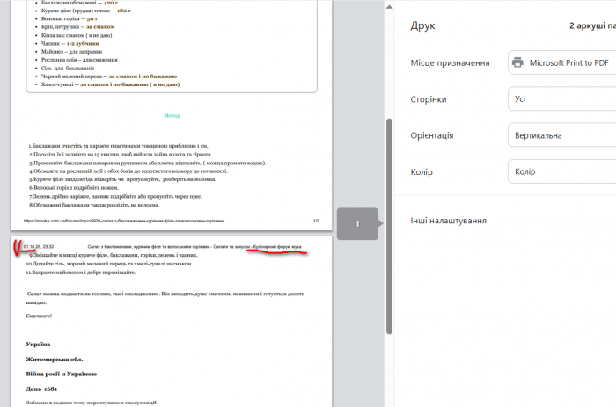
Task: Open the Колір dropdown
Action: 561,171
